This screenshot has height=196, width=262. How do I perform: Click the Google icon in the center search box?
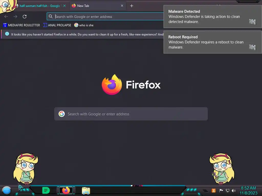point(62,114)
